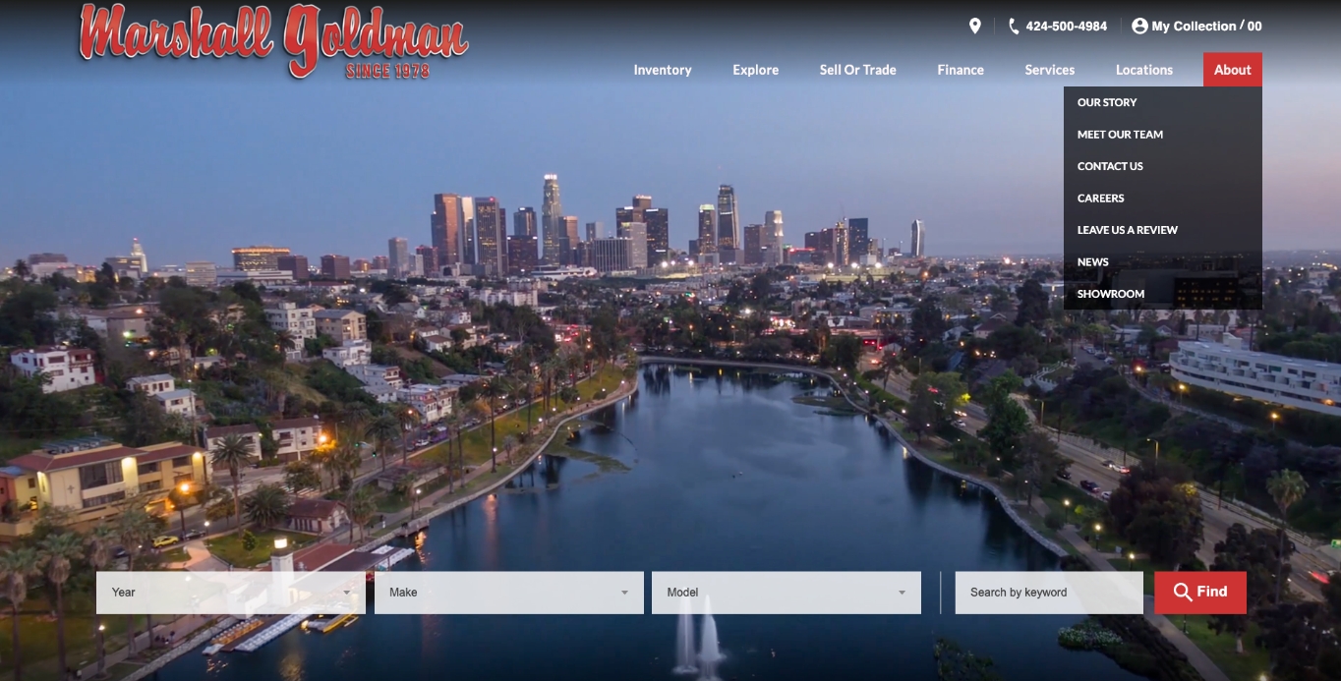
Task: Open the Locations menu
Action: point(1144,70)
